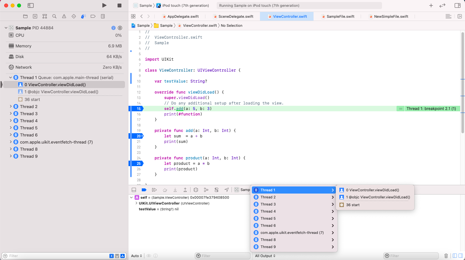Screen dimensions: 465x260
Task: Open Environment Overrides icon
Action: click(216, 190)
